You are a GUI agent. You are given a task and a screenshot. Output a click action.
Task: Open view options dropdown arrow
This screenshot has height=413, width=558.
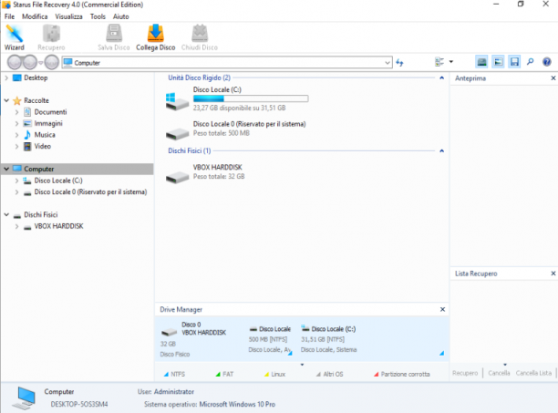[451, 62]
